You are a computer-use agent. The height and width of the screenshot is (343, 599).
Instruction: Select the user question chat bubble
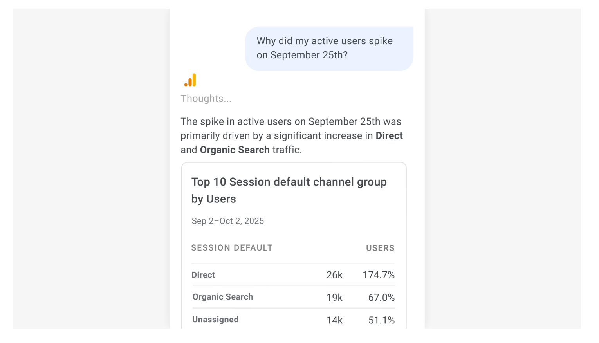point(329,49)
